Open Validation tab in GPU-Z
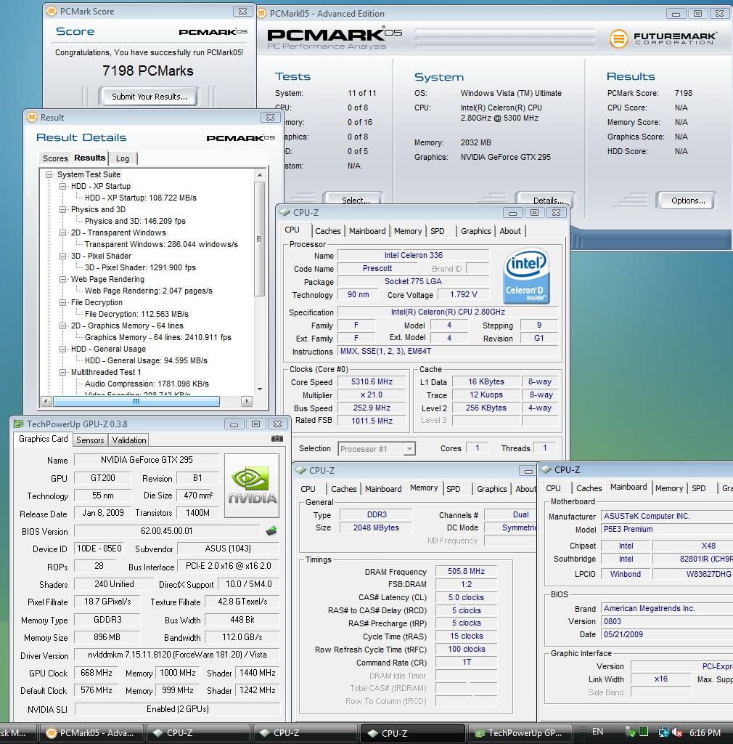 coord(129,440)
